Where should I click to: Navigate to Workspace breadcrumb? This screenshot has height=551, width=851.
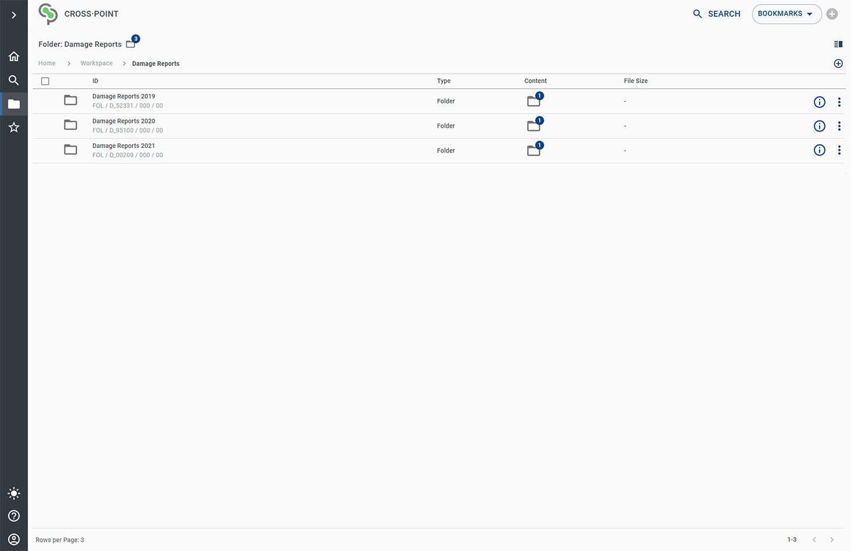tap(96, 63)
